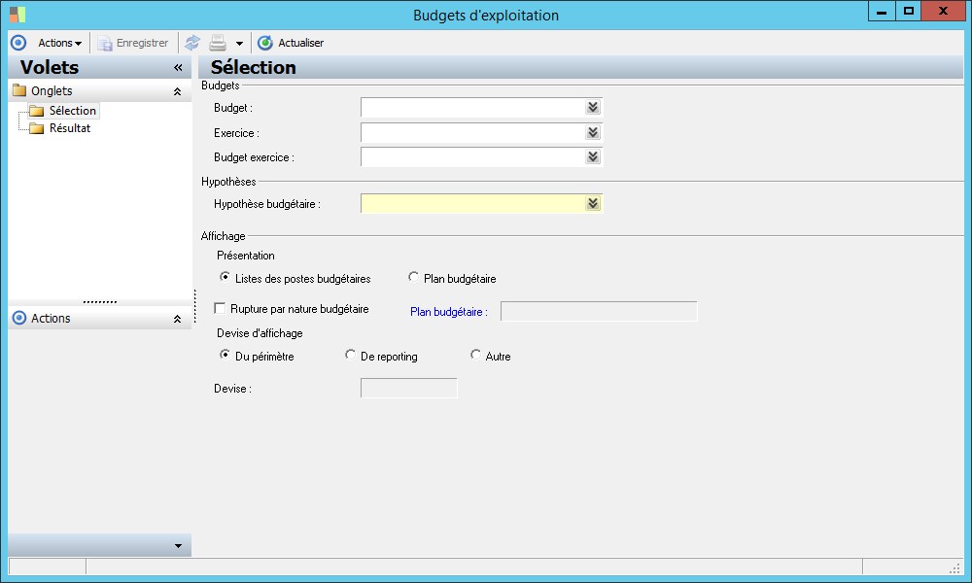Click the print icon in the toolbar

click(x=219, y=43)
